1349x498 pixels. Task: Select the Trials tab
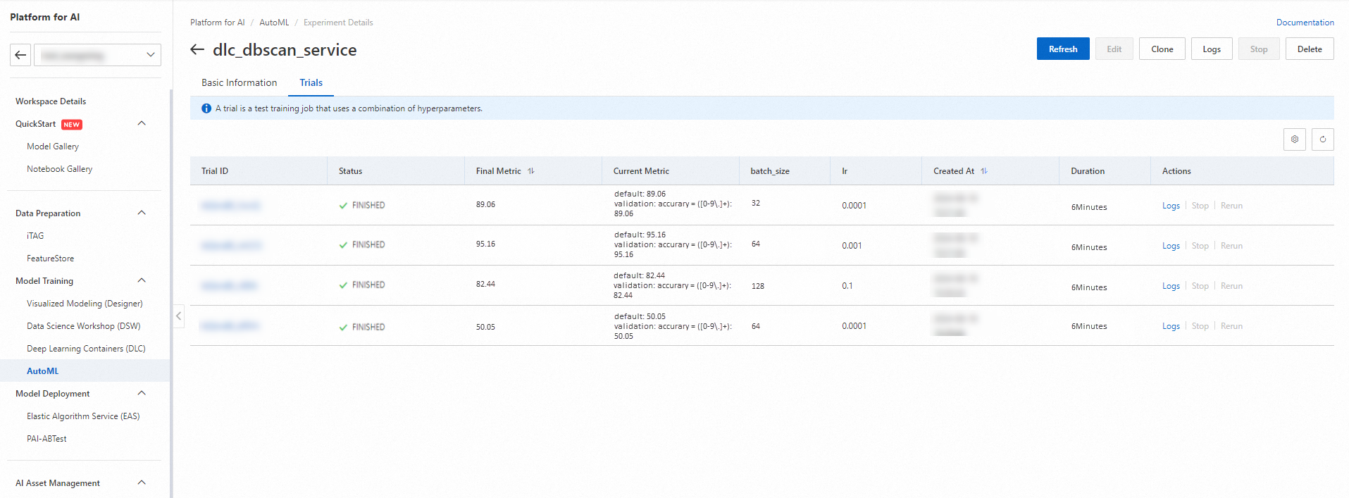pyautogui.click(x=311, y=82)
